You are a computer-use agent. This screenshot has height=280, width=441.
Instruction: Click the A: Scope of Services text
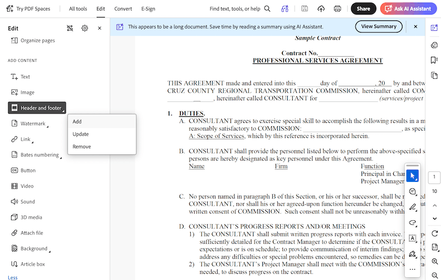coord(217,136)
